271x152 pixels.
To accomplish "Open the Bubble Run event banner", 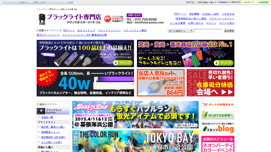I will 135,115.
